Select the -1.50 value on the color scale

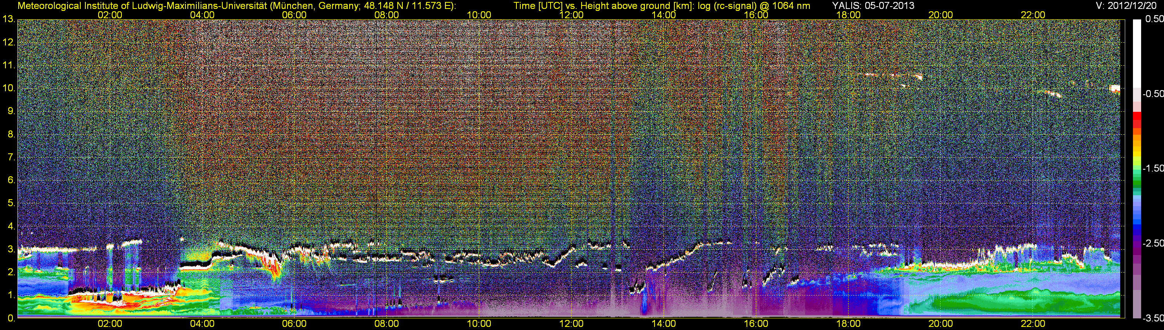point(1153,168)
